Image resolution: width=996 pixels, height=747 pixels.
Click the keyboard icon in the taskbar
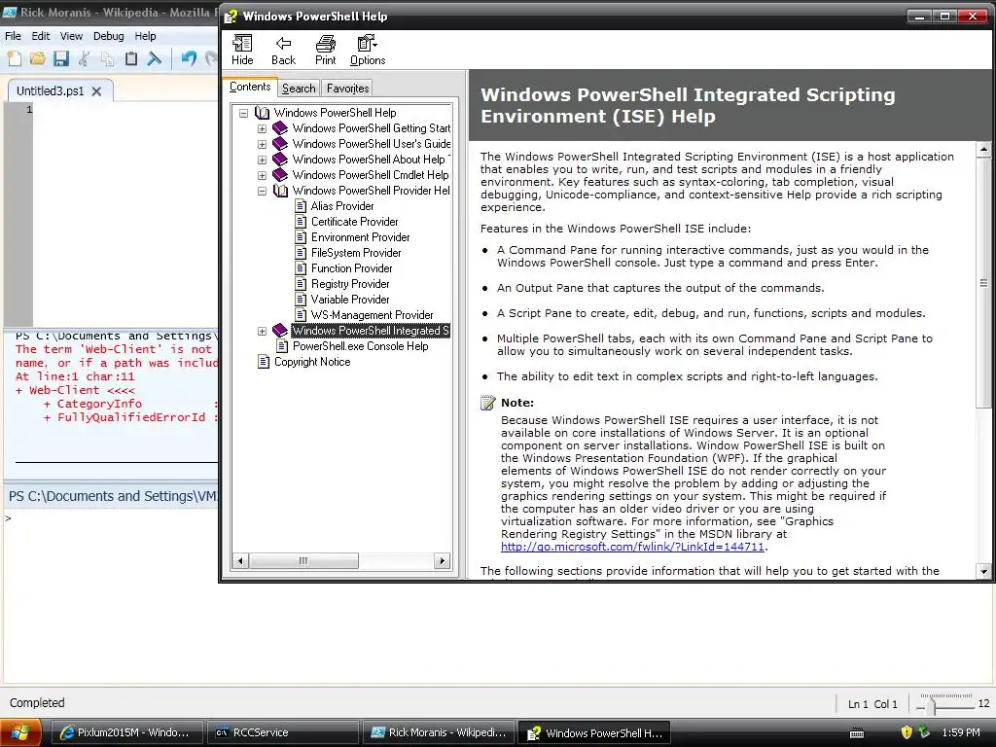tap(857, 733)
